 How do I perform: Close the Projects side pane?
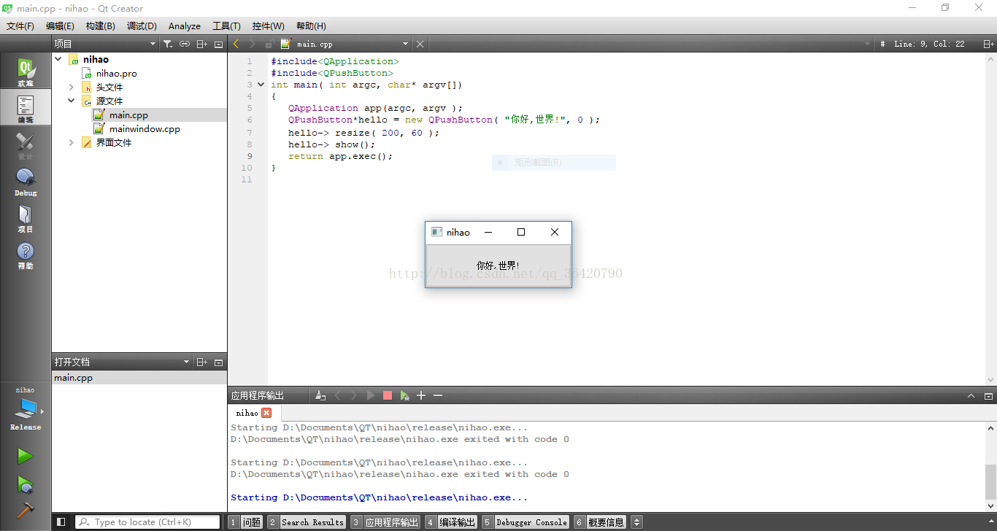[218, 44]
